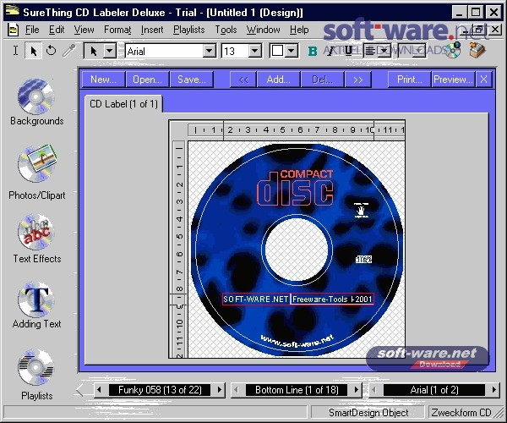Click the Compact Disc logo on label

coord(295,188)
